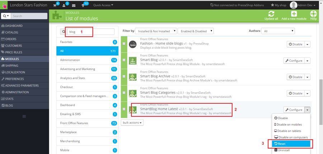The image size is (323, 154).
Task: Open the Orders sidebar menu
Action: (x=24, y=39)
